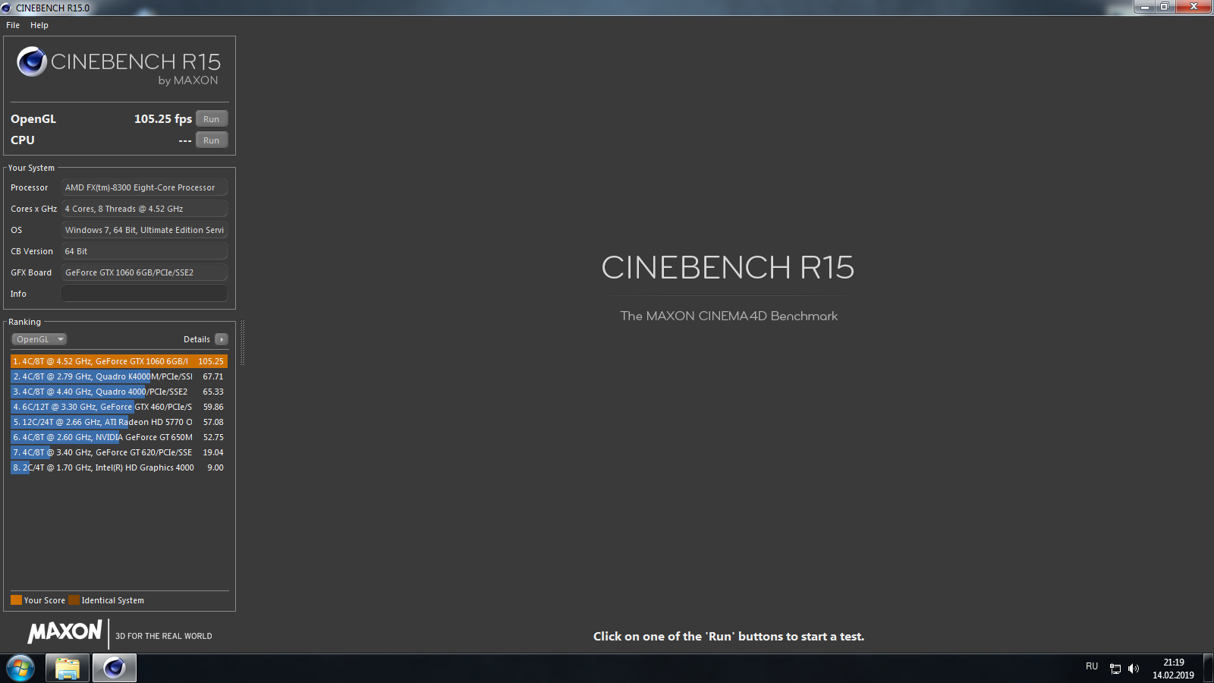Image resolution: width=1214 pixels, height=683 pixels.
Task: Open the Windows Start menu
Action: pyautogui.click(x=20, y=669)
